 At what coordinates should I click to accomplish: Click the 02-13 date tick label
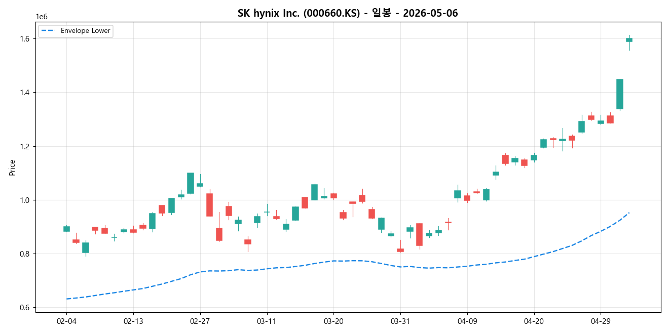click(133, 321)
